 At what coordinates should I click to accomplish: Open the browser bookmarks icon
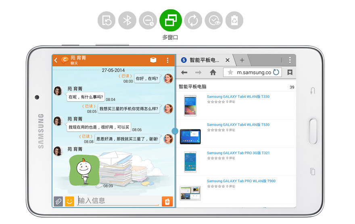(x=290, y=73)
